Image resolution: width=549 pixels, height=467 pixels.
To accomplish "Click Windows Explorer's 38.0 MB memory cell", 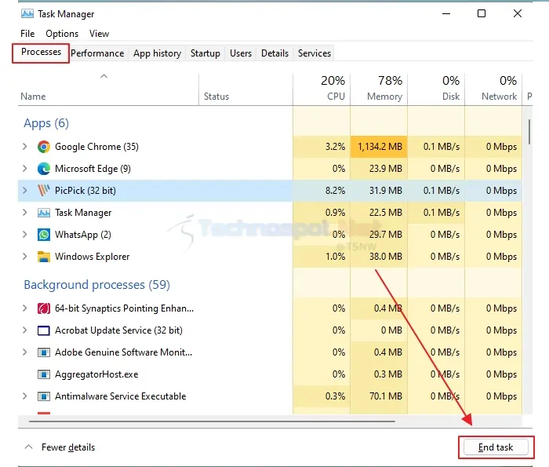I will [379, 257].
